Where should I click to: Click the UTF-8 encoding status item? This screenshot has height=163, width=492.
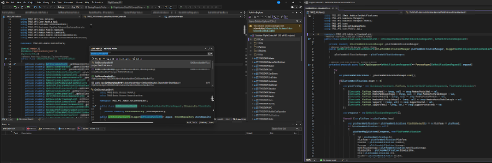[x=238, y=120]
